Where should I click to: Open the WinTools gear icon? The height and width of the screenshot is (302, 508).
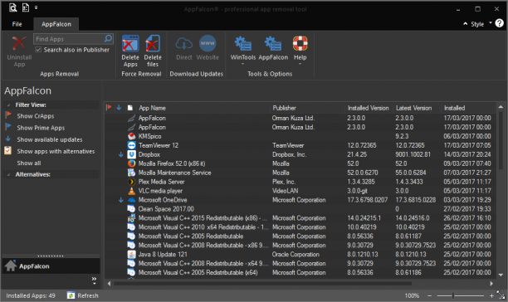(x=243, y=43)
